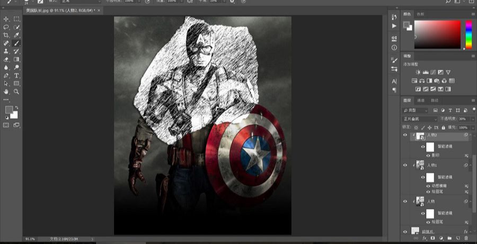Add a Photo Filter adjustment

pos(437,81)
